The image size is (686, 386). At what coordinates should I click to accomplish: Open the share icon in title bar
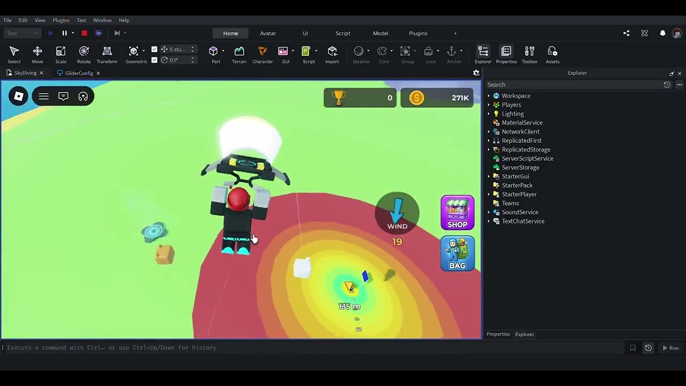[x=626, y=33]
